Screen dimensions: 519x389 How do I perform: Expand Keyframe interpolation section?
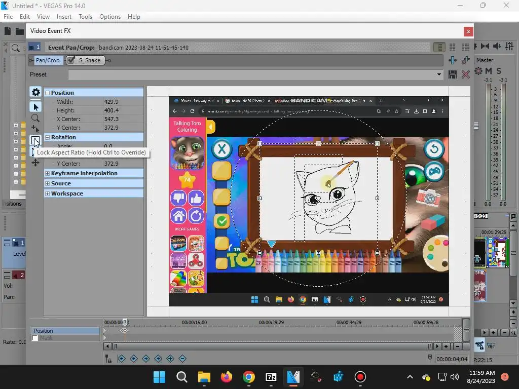pos(47,173)
